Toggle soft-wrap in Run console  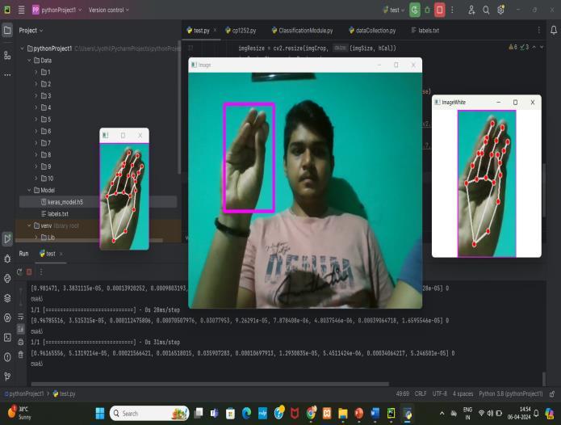point(21,317)
